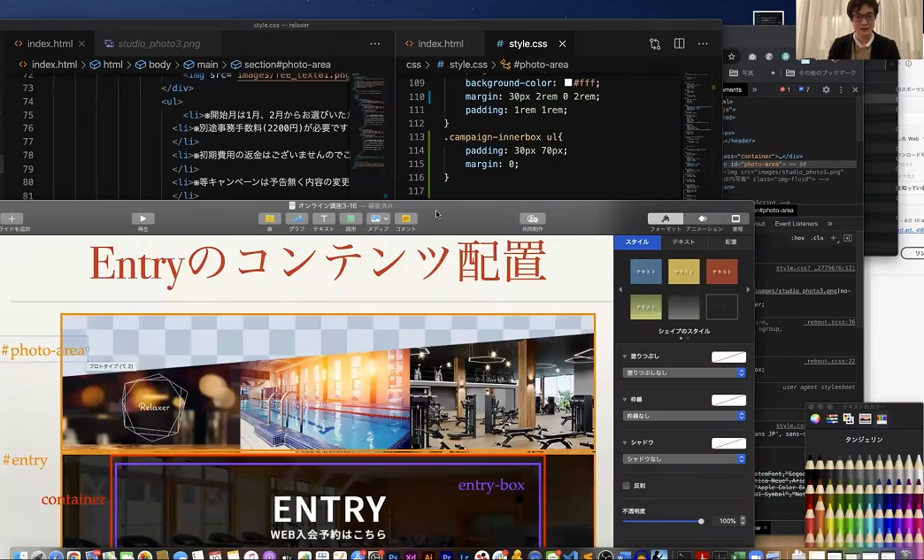Select the color wheel tab in color picker
The height and width of the screenshot is (560, 924).
click(815, 418)
